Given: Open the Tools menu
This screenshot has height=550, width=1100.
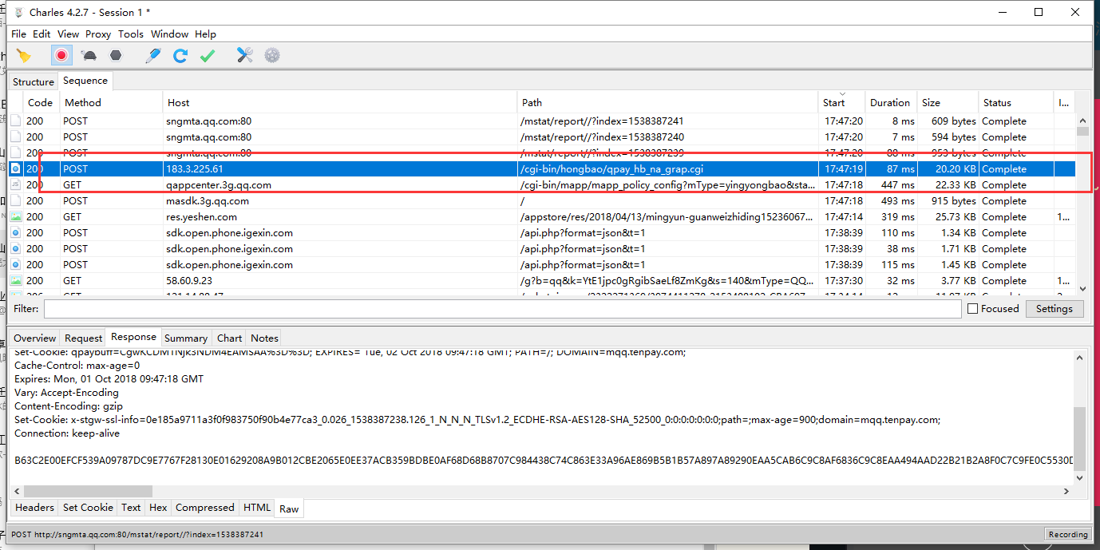Looking at the screenshot, I should click(x=131, y=34).
